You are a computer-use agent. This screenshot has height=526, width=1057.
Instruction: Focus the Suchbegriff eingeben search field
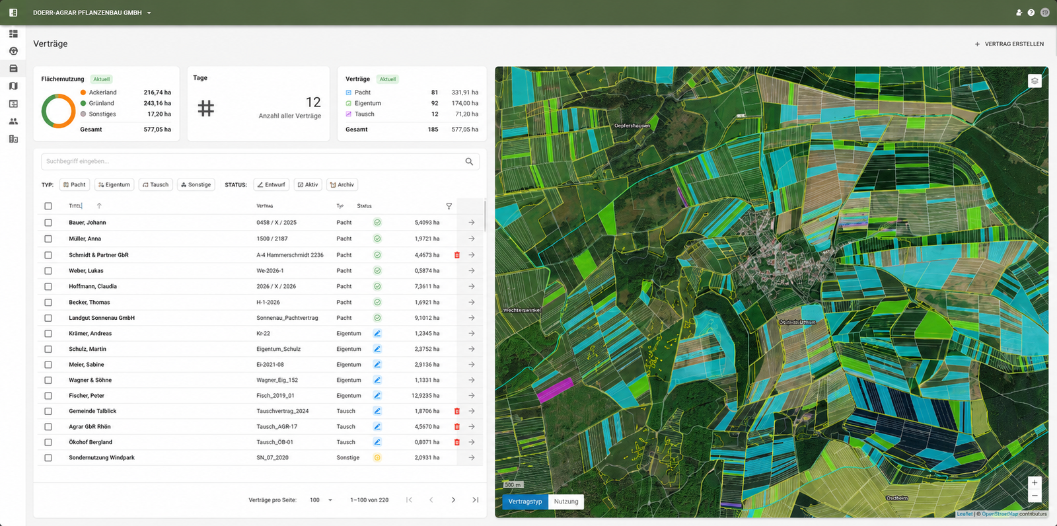point(254,161)
